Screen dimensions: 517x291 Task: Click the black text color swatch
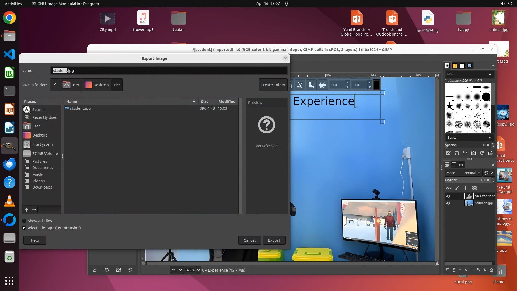tap(376, 85)
